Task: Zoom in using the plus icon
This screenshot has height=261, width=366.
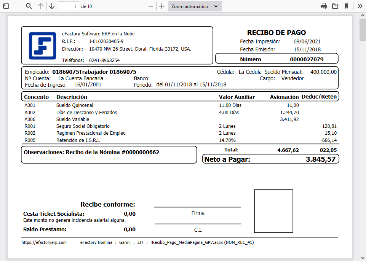Action: (x=161, y=6)
